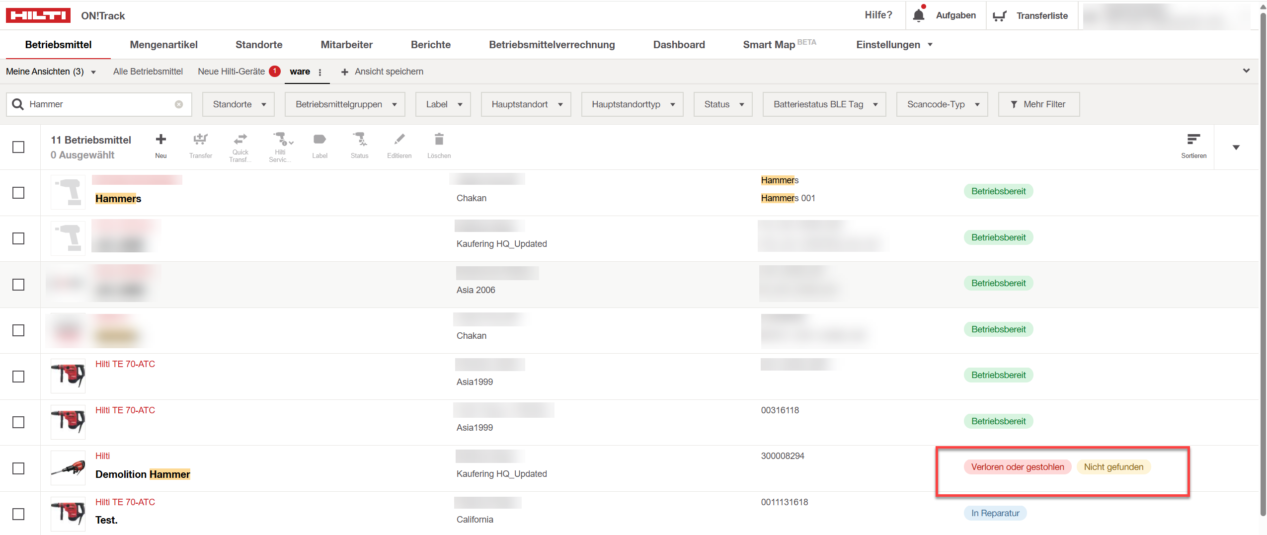Select the Alle Betriebsmittel view
The width and height of the screenshot is (1267, 535).
[148, 72]
